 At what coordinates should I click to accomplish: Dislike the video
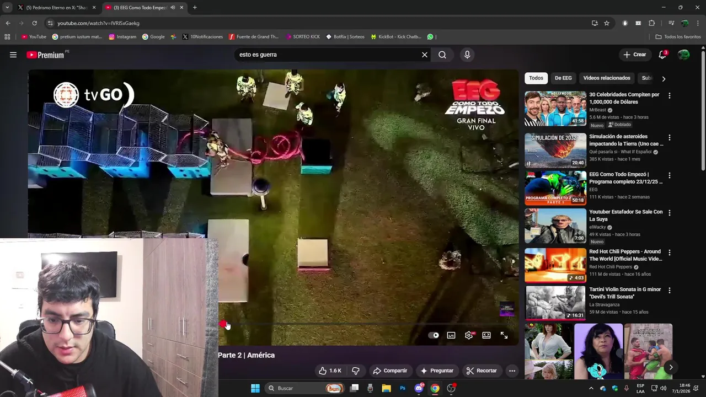pos(356,371)
